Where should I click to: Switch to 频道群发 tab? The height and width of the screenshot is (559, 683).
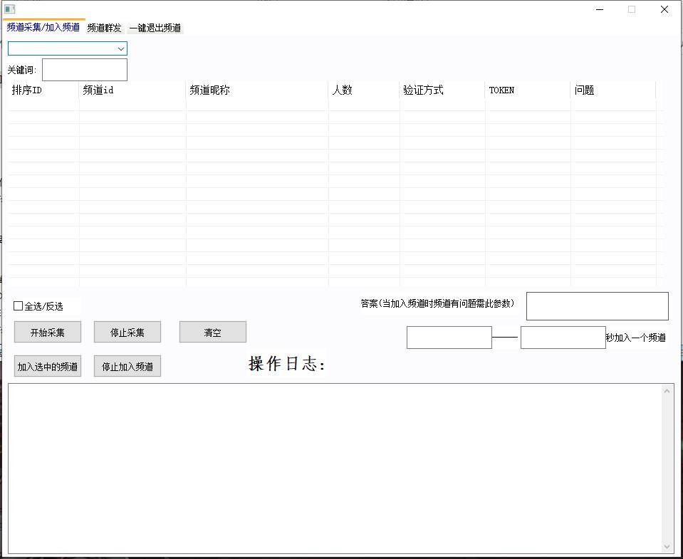pyautogui.click(x=104, y=28)
